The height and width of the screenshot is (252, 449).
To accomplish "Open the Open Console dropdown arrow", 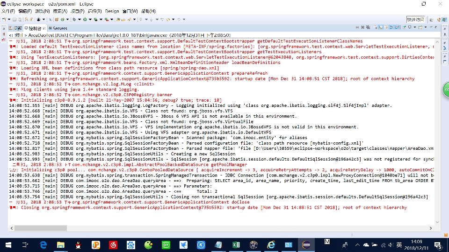I will click(426, 27).
